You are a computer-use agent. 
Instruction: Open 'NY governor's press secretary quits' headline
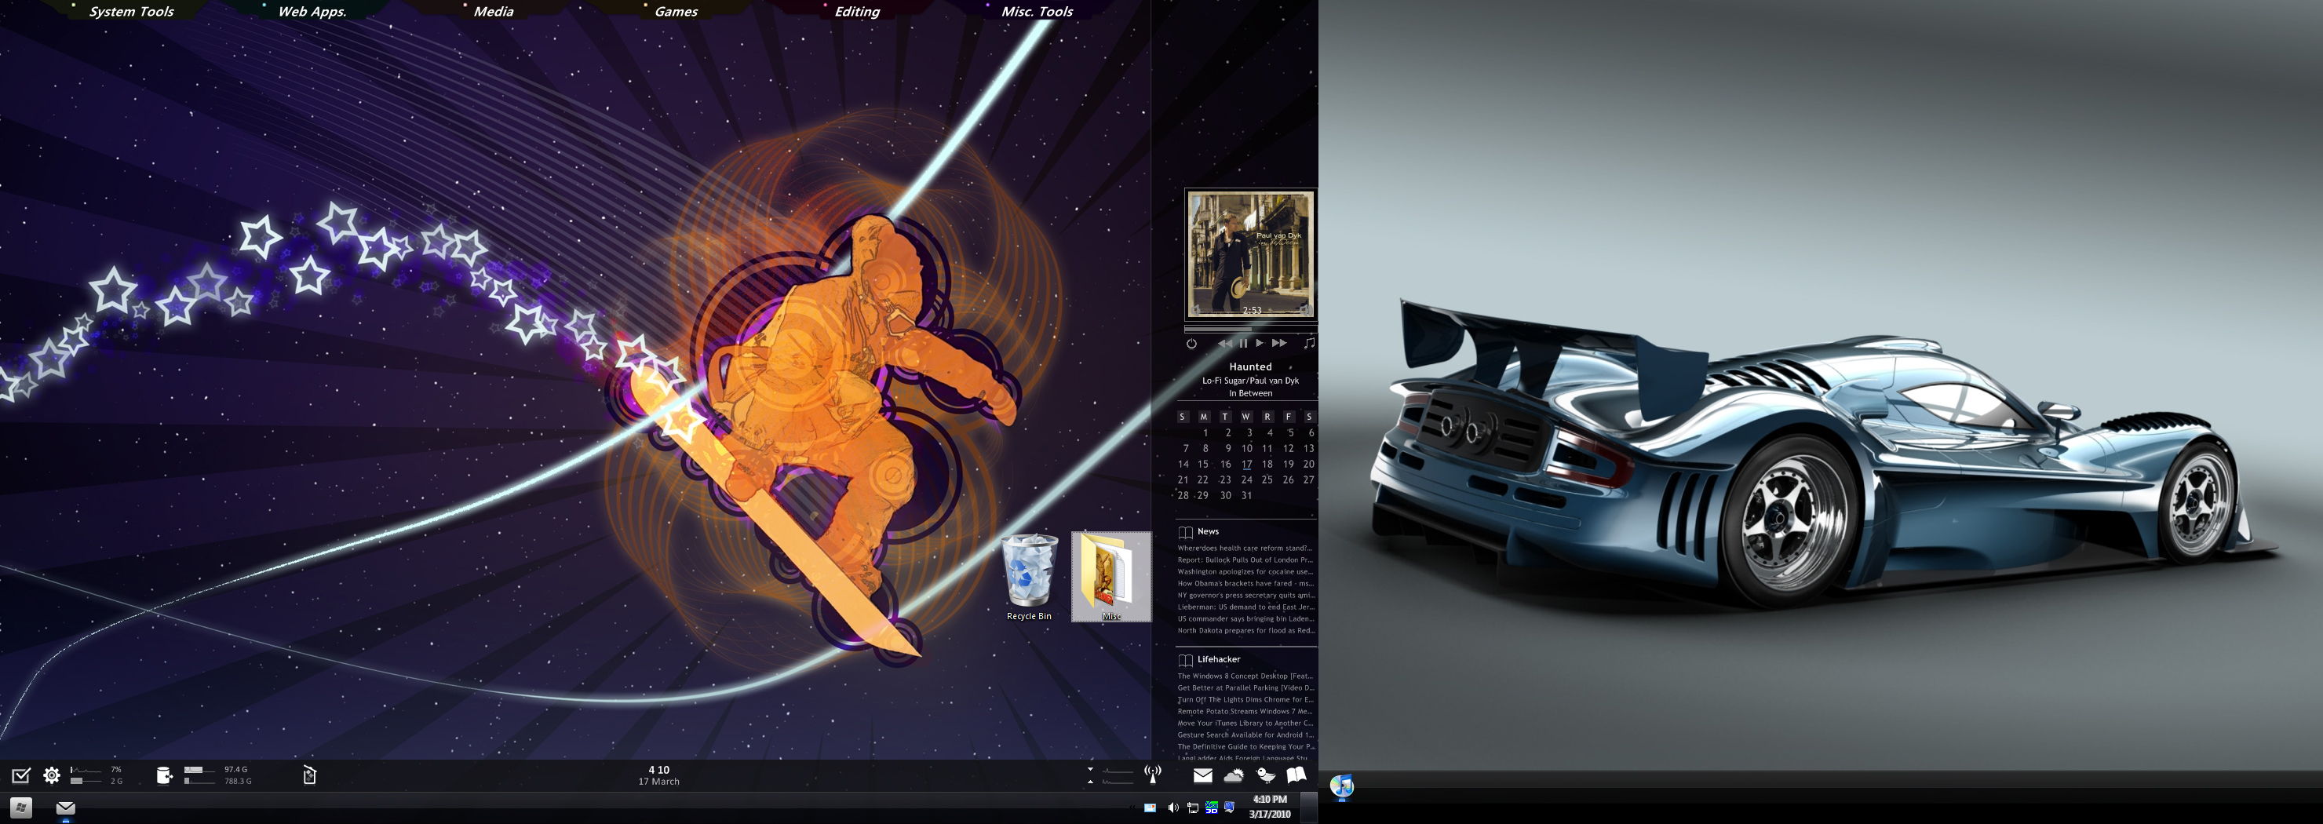click(x=1245, y=595)
